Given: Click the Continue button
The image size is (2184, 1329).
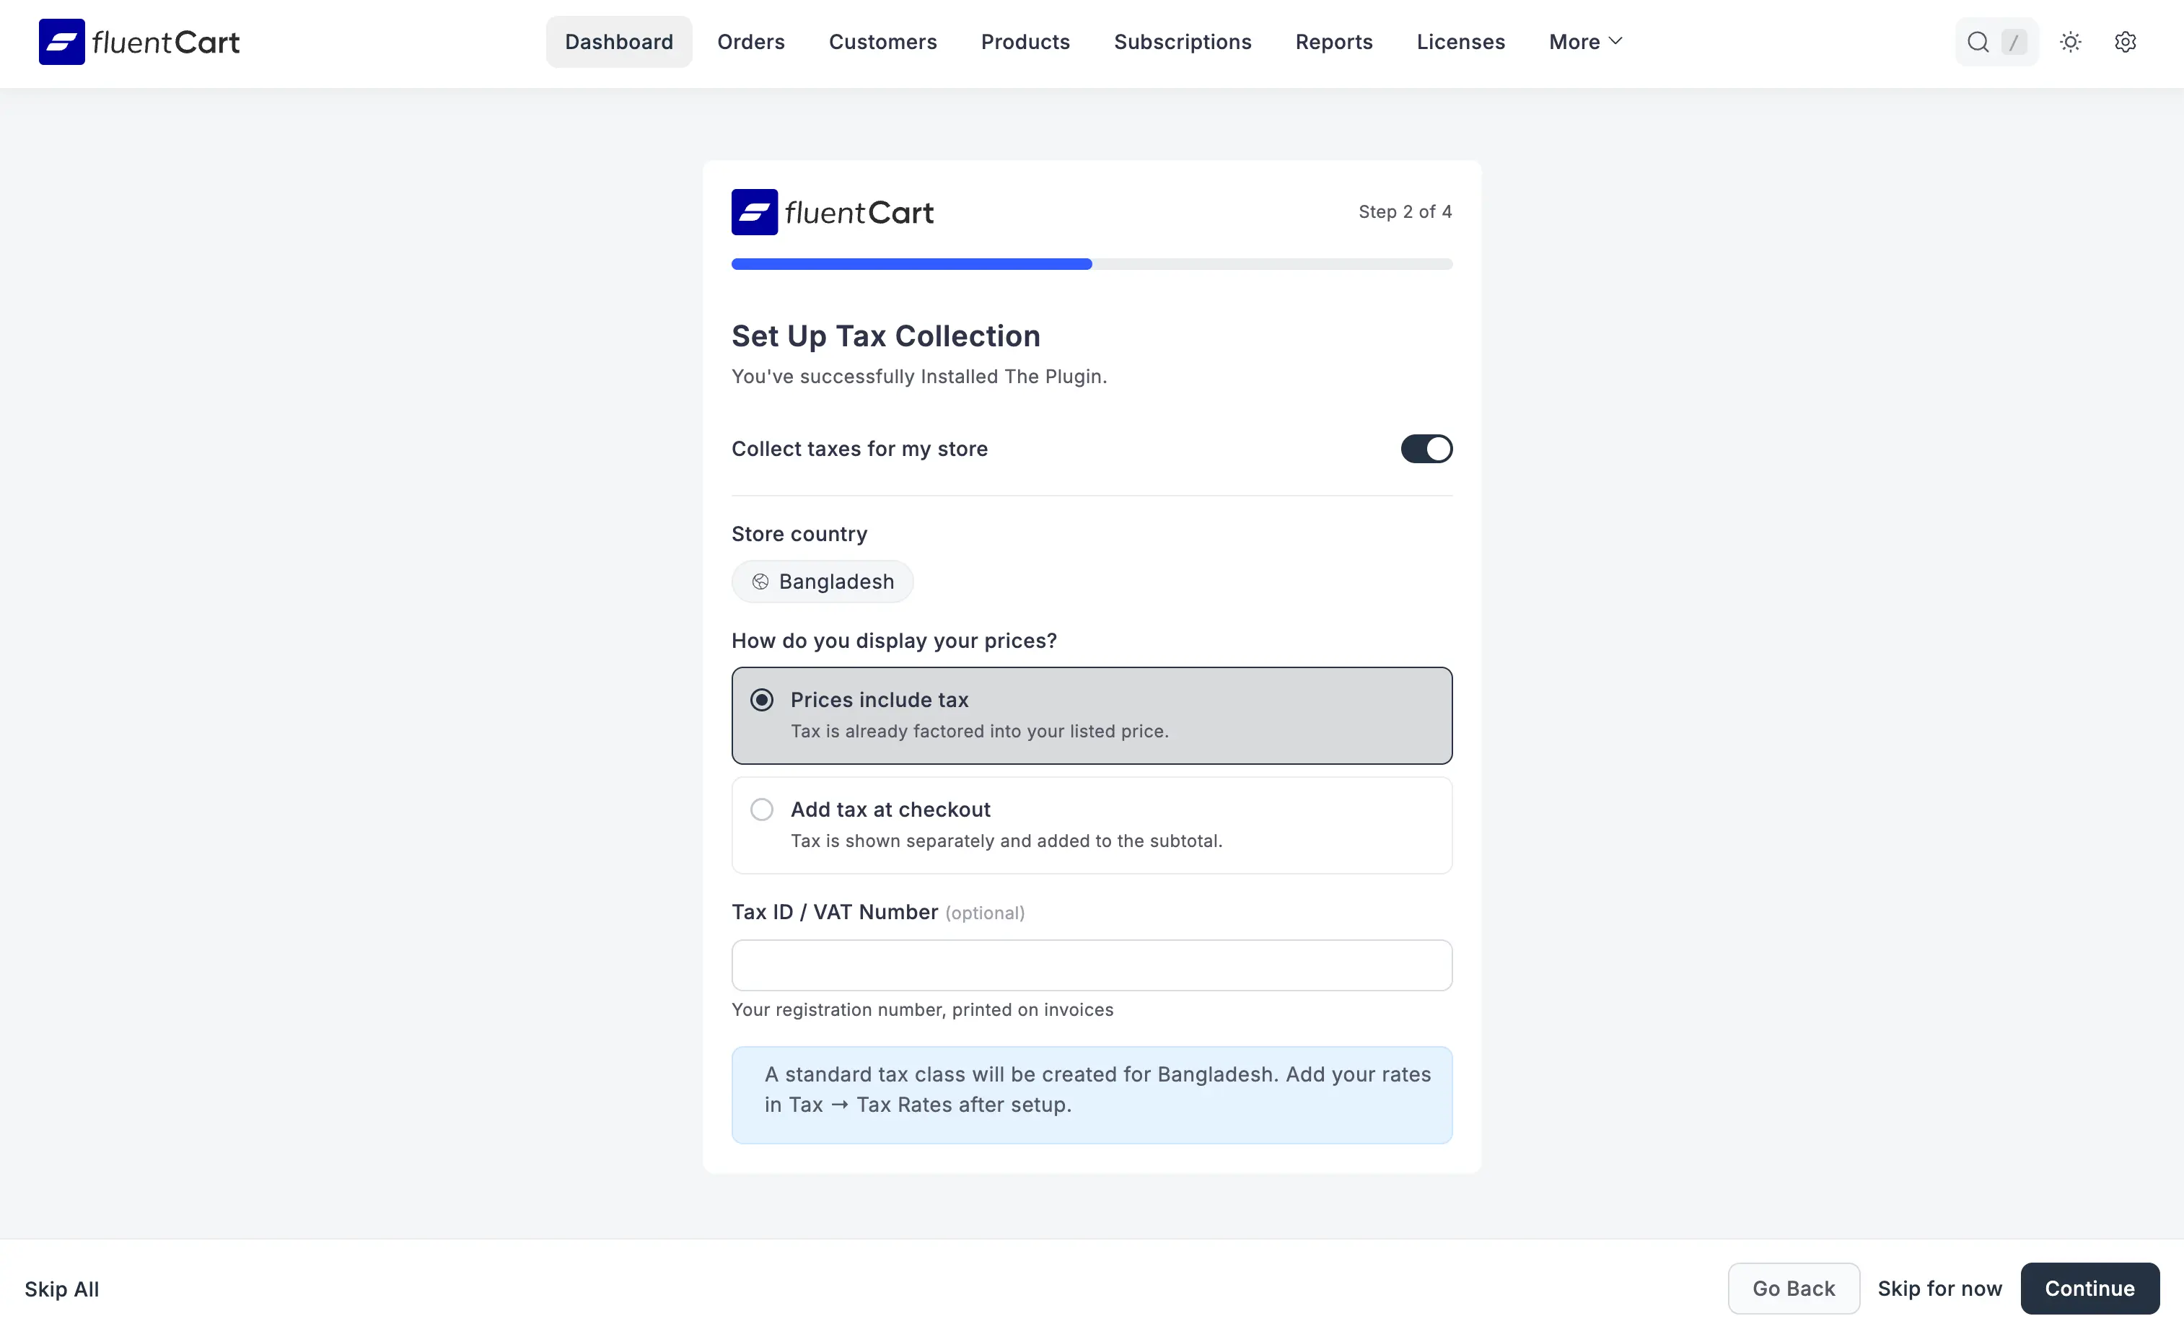Looking at the screenshot, I should point(2089,1288).
